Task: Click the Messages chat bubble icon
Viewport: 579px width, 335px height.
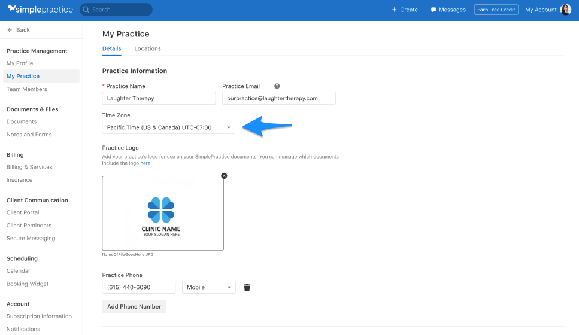Action: [434, 10]
